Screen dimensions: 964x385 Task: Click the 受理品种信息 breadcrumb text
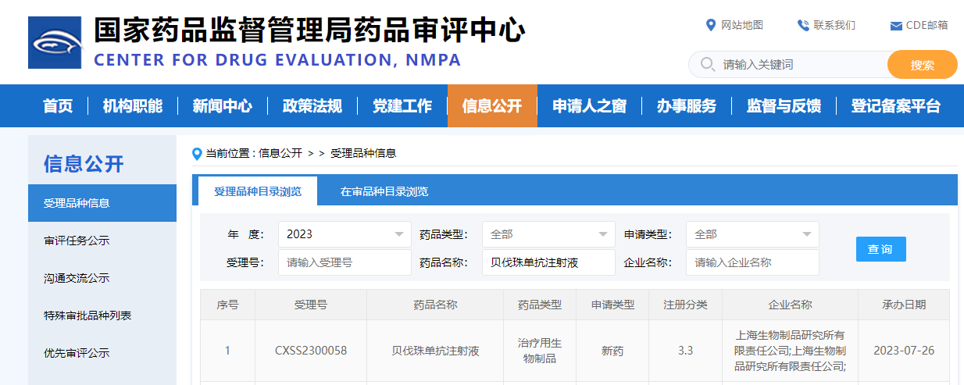363,153
